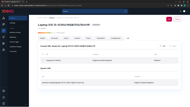This screenshot has height=107, width=190.
Task: Open Products in the side menu
Action: click(x=18, y=18)
